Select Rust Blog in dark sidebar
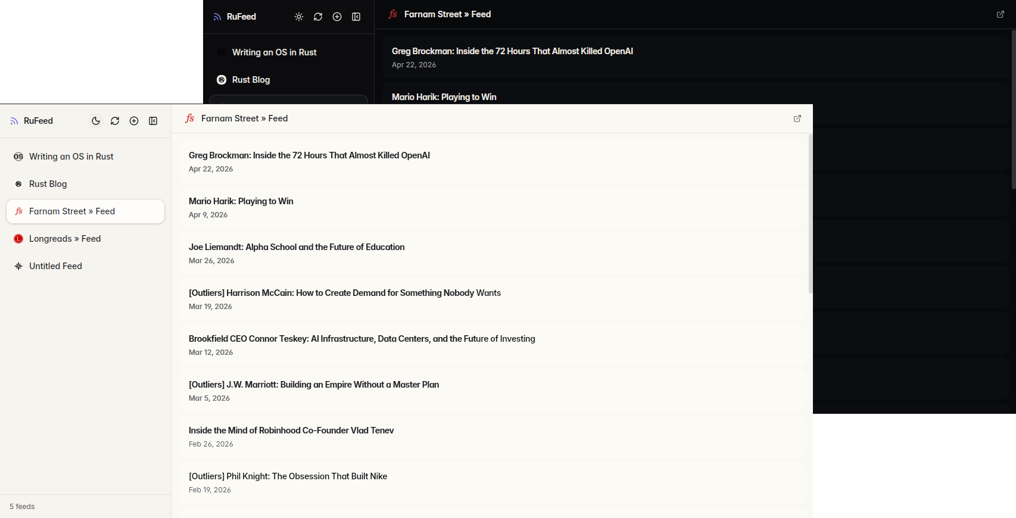1016x518 pixels. click(288, 80)
